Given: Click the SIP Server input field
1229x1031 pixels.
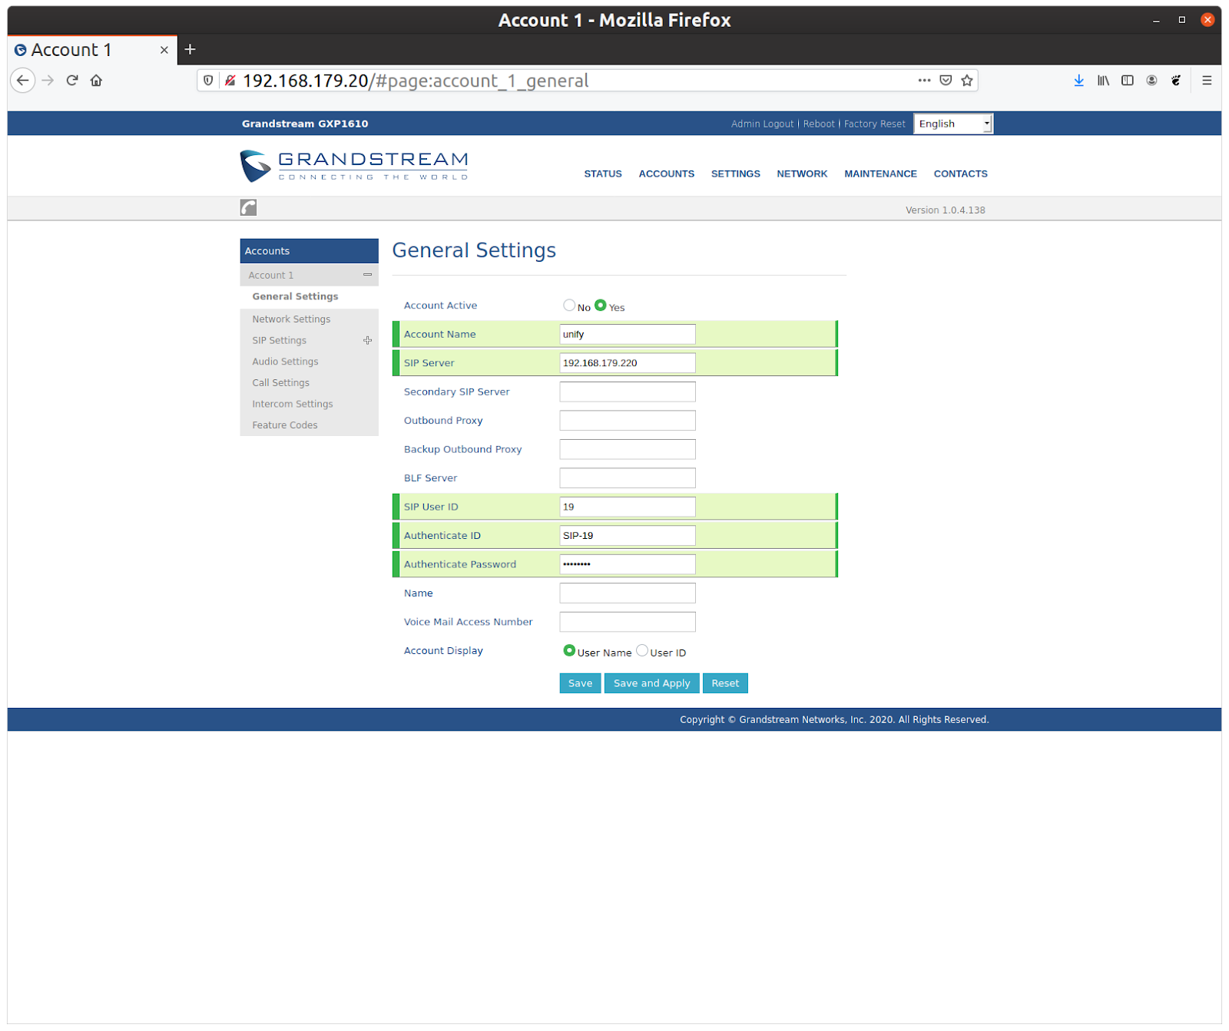Looking at the screenshot, I should (x=628, y=363).
